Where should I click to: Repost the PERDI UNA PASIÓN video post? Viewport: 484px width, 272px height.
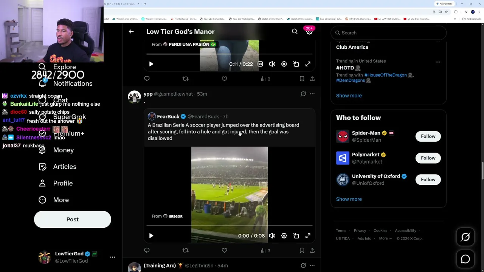point(185,79)
